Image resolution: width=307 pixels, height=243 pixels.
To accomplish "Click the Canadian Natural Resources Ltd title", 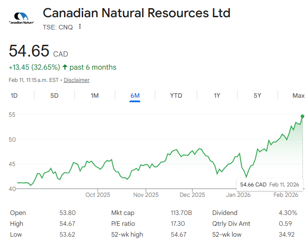I will (136, 13).
